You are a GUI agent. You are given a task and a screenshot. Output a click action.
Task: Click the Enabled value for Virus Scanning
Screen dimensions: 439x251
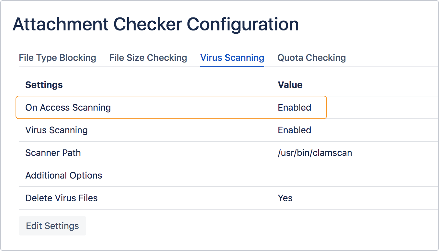pos(294,130)
